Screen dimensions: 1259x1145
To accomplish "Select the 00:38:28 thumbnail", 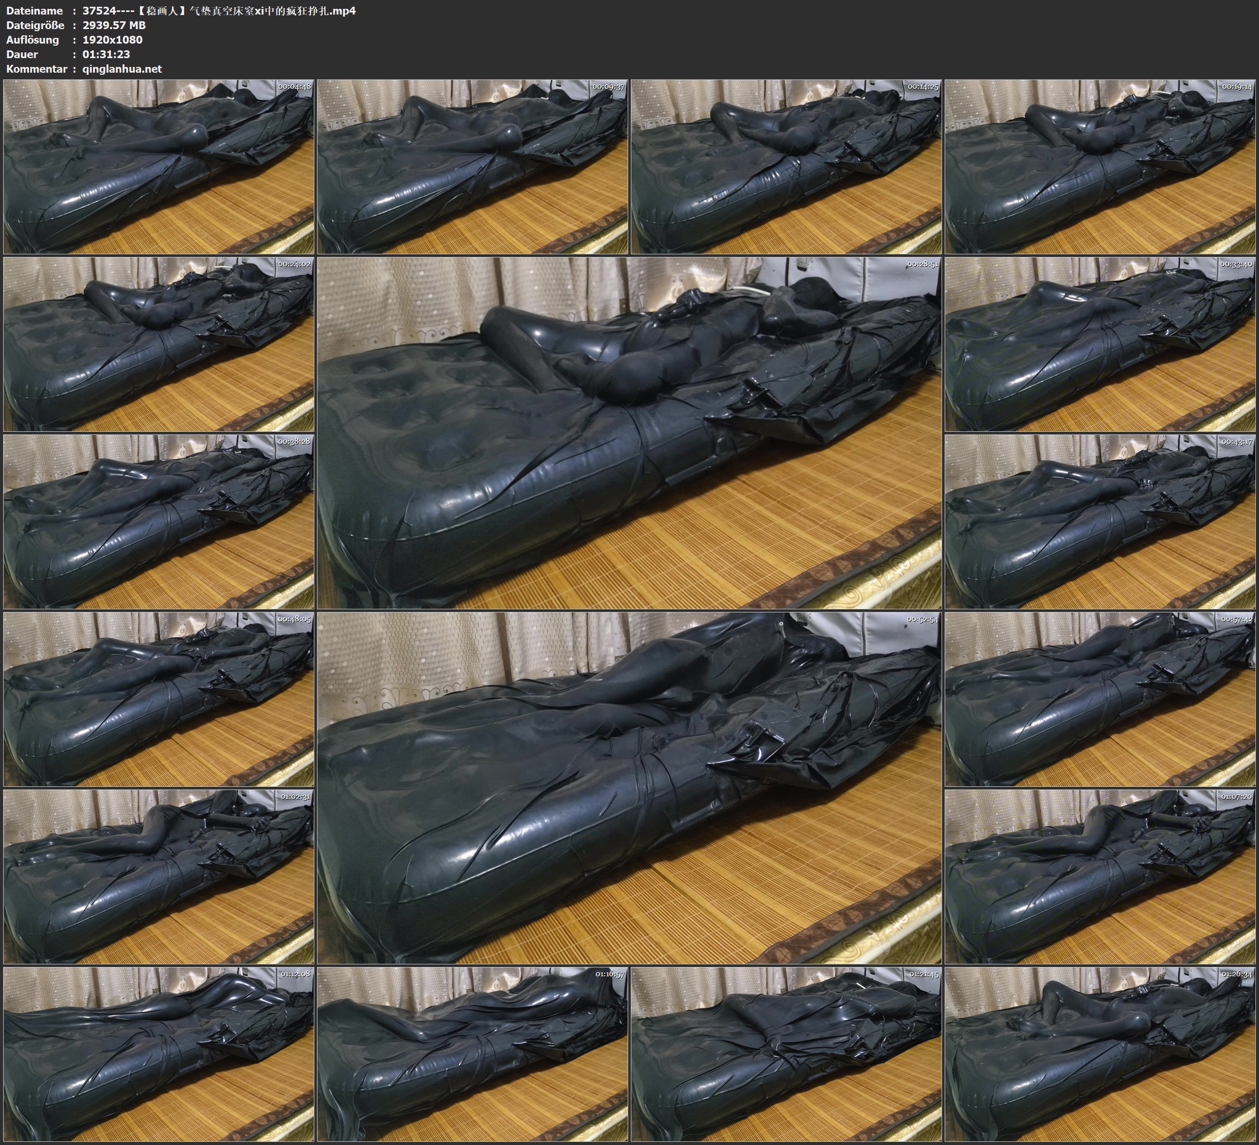I will pos(159,521).
